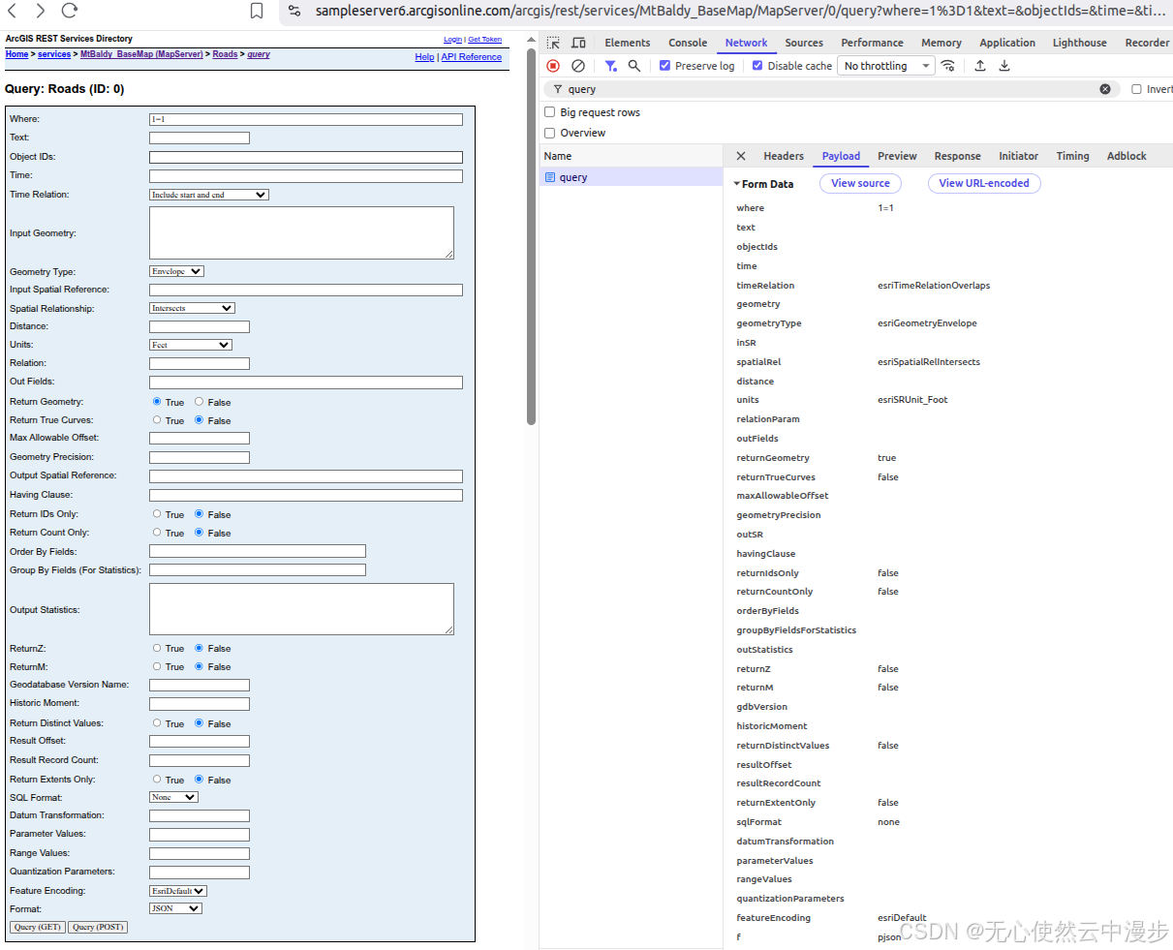Click the View URL-encoded button

[984, 183]
